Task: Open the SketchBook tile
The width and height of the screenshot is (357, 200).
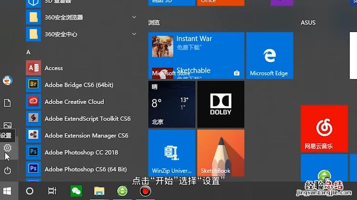Action: point(220,153)
